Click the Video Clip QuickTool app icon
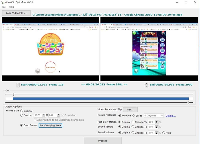Viewport: 200px width, 144px height. coord(2,2)
